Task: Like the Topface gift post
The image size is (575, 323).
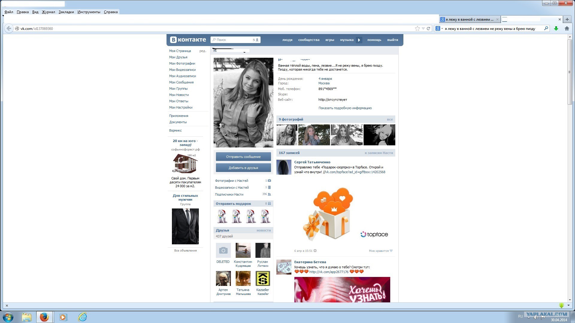Action: 381,251
